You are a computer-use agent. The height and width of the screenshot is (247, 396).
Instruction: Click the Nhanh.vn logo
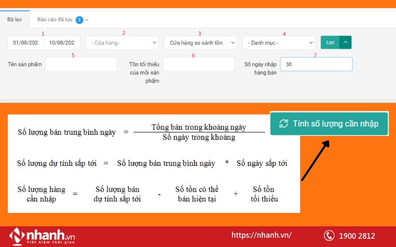pyautogui.click(x=42, y=236)
